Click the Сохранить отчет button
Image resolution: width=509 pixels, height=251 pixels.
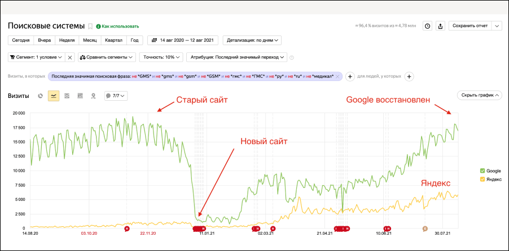click(470, 26)
